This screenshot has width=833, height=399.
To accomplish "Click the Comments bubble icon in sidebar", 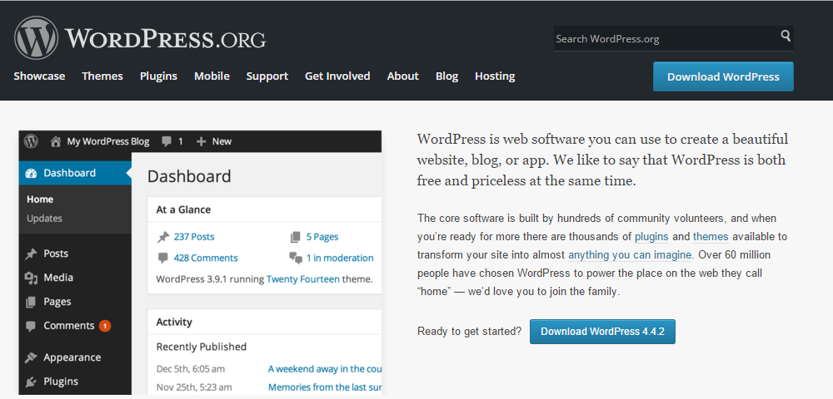I will (x=31, y=326).
